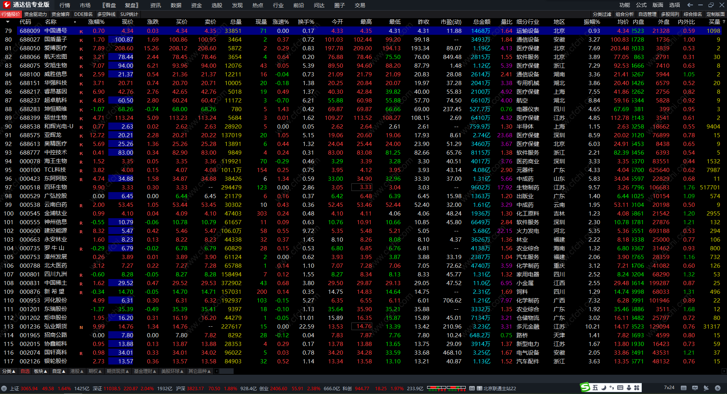Click the 7x24 news indicator
This screenshot has width=727, height=394.
point(669,388)
